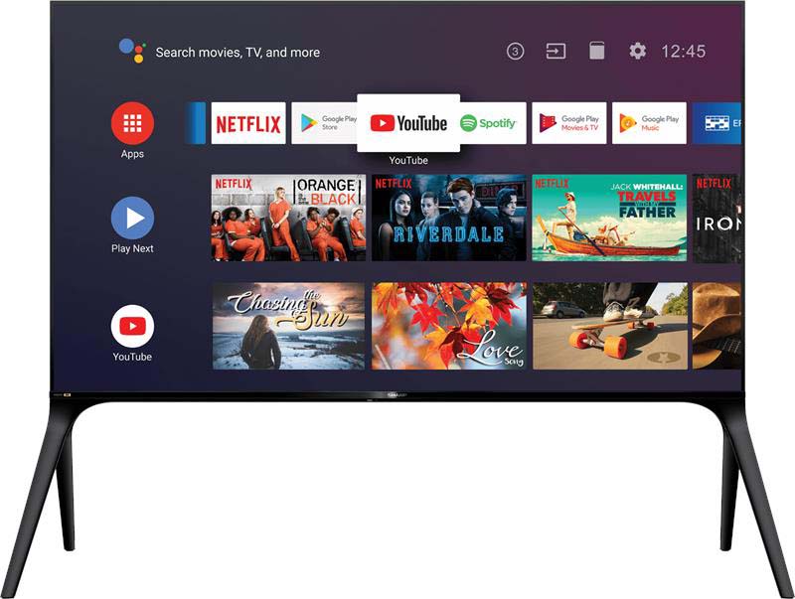
Task: Click the 12:45 clock
Action: 683,52
